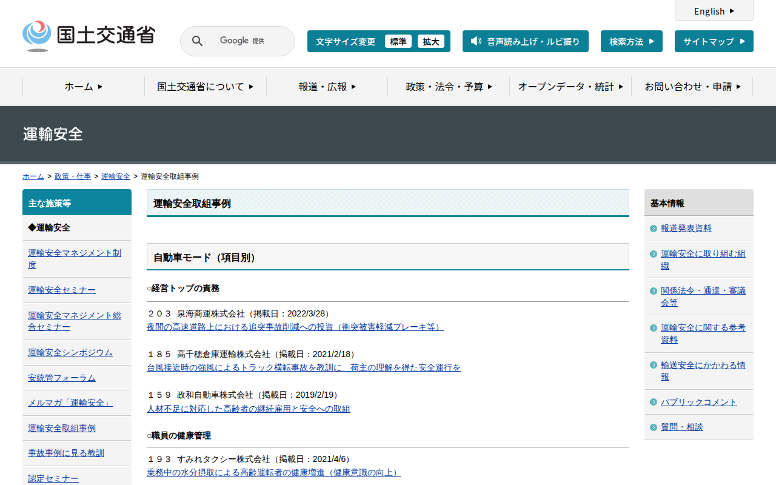The width and height of the screenshot is (776, 485).
Task: Open the ホーム navigation menu item
Action: coord(84,87)
